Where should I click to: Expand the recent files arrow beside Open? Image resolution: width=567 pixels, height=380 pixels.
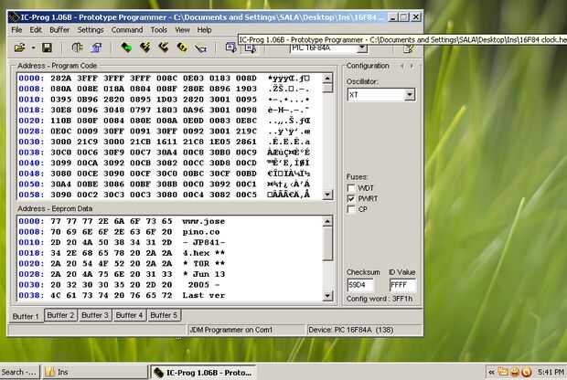point(33,47)
